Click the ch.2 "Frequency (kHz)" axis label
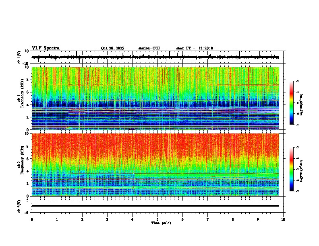The height and width of the screenshot is (246, 319). [x=22, y=160]
